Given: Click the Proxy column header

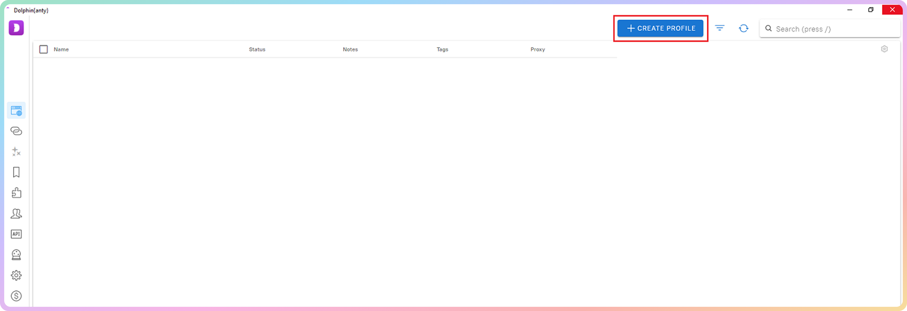Looking at the screenshot, I should click(538, 49).
